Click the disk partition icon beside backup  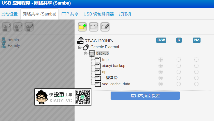(x=92, y=53)
